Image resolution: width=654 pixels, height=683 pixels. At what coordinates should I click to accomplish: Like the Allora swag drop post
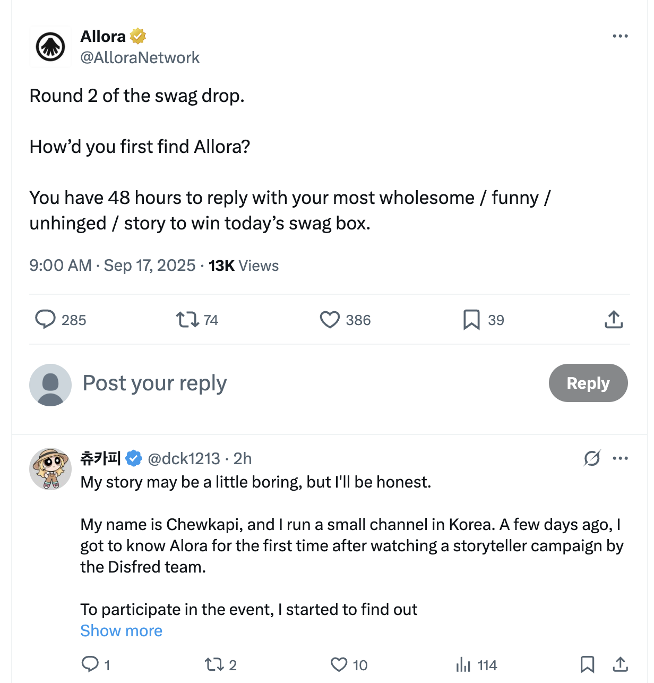(x=330, y=320)
